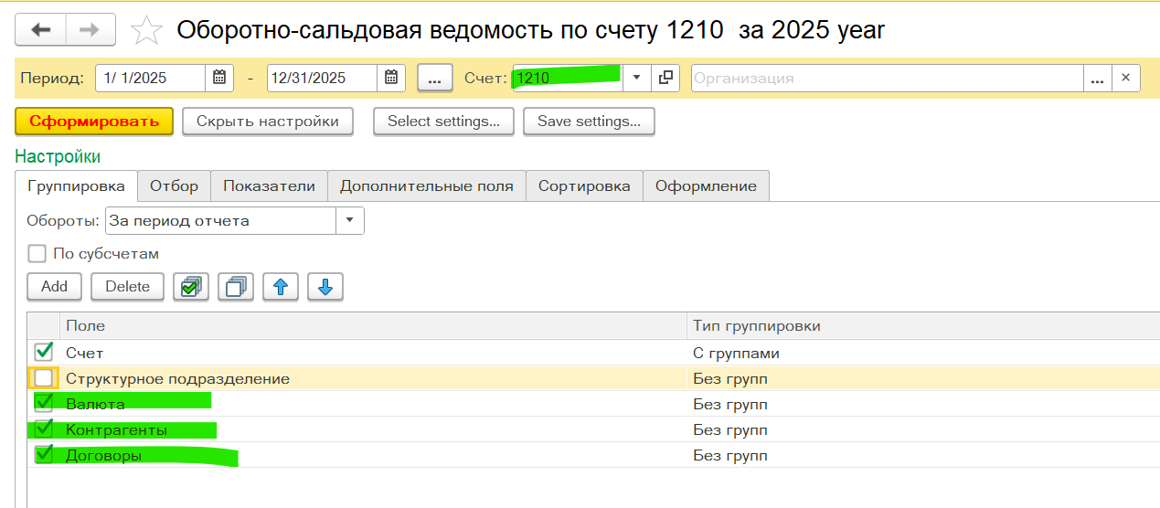The image size is (1160, 508).
Task: Open organization selection via ellipsis button
Action: click(1098, 78)
